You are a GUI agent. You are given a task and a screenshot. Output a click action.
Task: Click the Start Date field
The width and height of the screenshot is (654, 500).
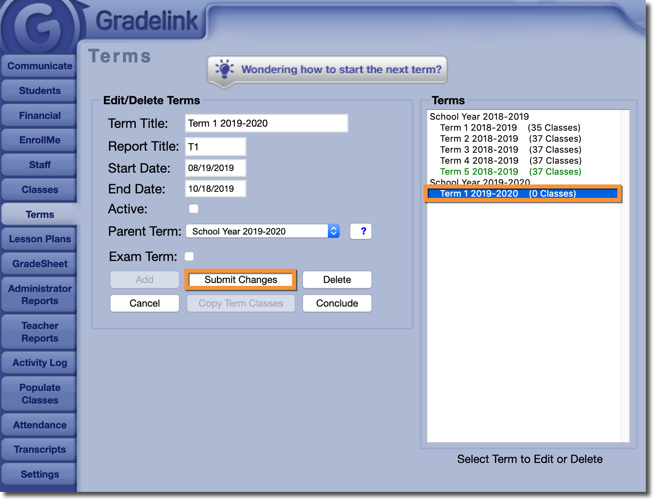click(215, 168)
